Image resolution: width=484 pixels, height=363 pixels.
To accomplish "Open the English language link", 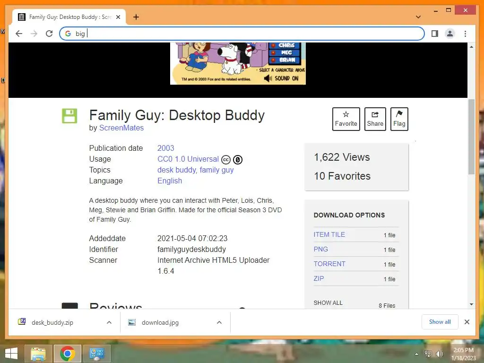I will coord(170,181).
